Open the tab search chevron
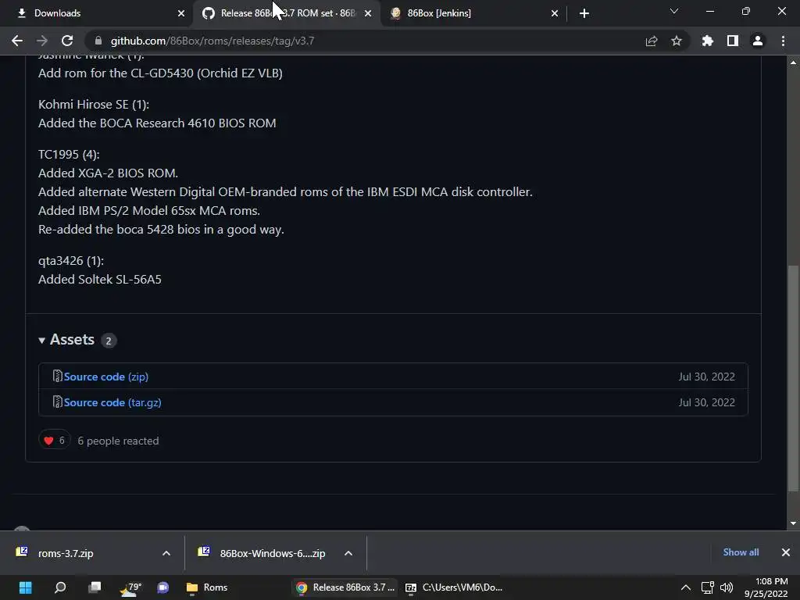Image resolution: width=800 pixels, height=600 pixels. [x=674, y=11]
